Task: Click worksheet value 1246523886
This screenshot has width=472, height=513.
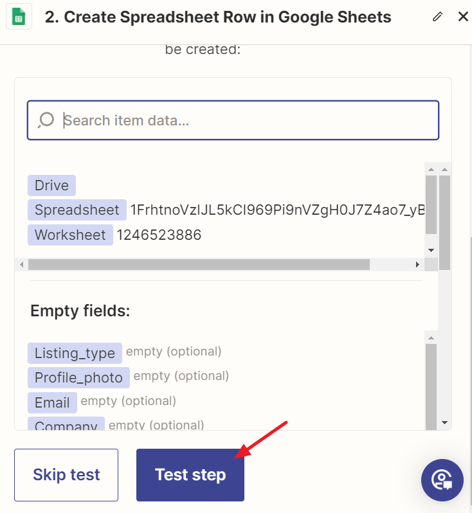Action: (x=159, y=235)
